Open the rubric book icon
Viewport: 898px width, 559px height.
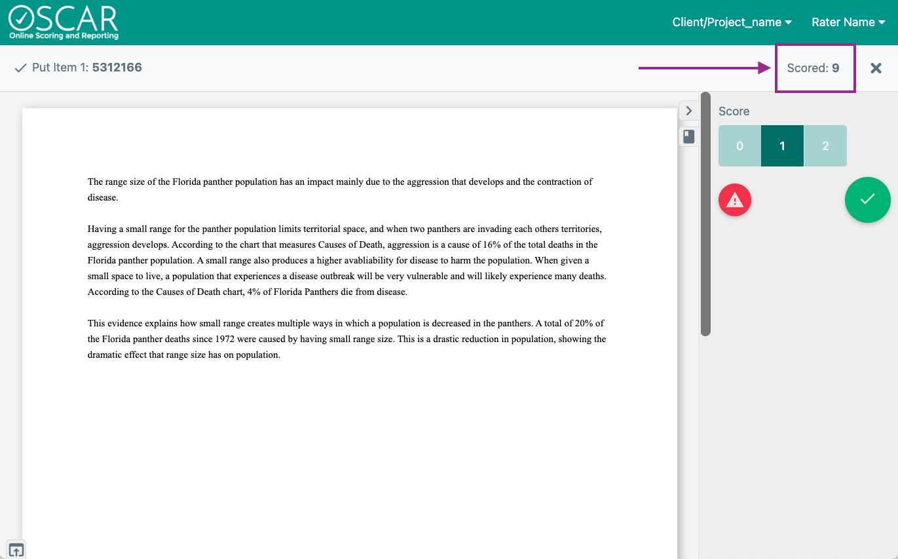pyautogui.click(x=688, y=136)
